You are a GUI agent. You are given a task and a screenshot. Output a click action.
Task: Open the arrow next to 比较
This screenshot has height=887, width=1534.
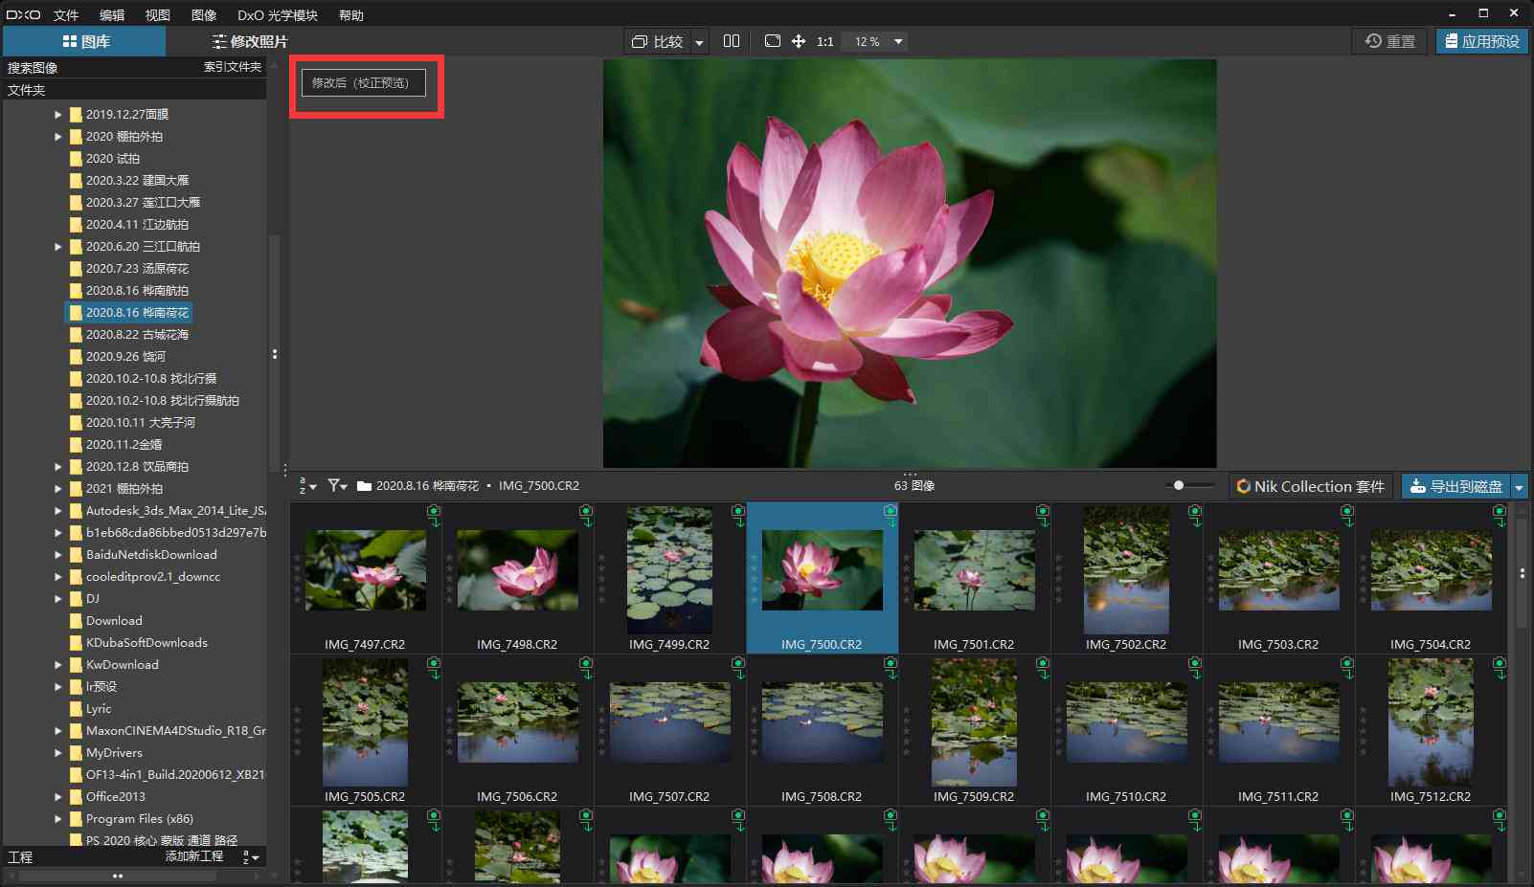tap(699, 42)
